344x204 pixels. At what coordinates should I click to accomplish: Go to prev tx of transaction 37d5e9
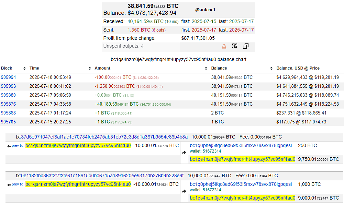[15, 146]
